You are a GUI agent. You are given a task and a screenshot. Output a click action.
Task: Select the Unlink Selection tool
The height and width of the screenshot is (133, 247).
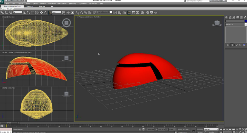coord(6,13)
